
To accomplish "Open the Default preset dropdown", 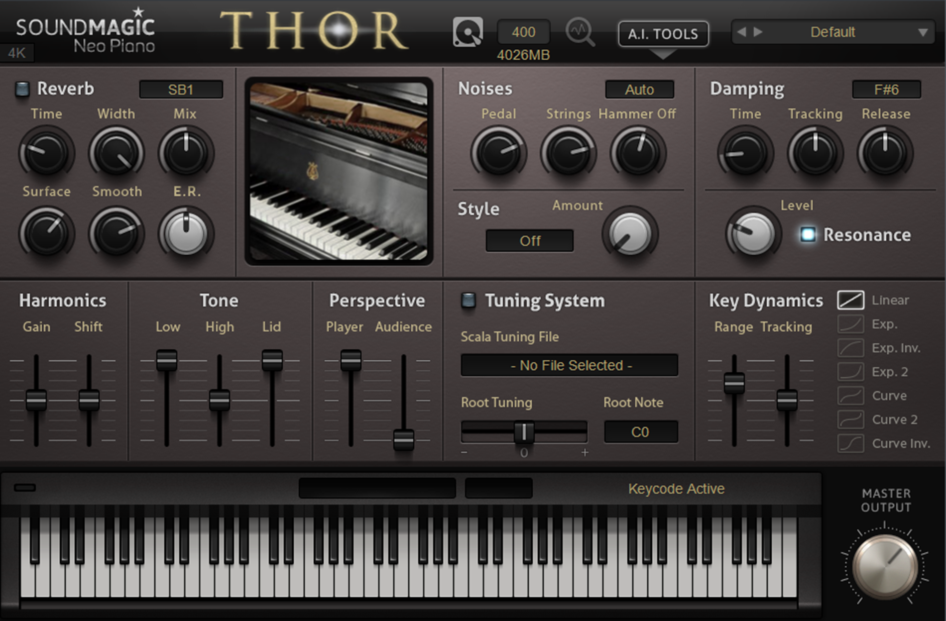I will pyautogui.click(x=832, y=32).
